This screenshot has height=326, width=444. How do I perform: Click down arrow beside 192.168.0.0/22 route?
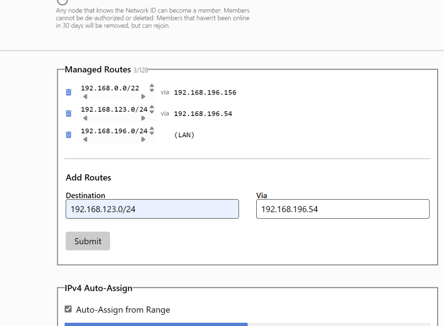152,90
